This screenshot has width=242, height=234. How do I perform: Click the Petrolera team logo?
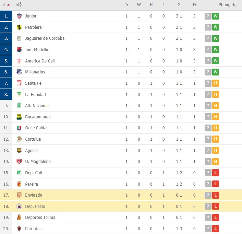point(19,27)
